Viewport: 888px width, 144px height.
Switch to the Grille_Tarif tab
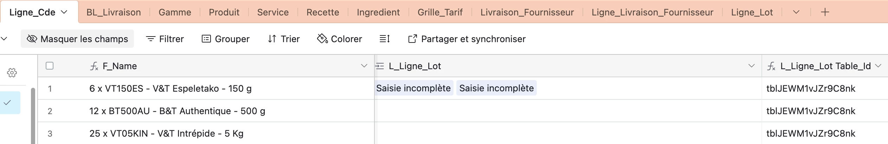click(440, 12)
